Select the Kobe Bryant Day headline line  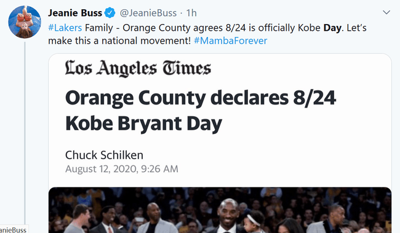(x=143, y=124)
